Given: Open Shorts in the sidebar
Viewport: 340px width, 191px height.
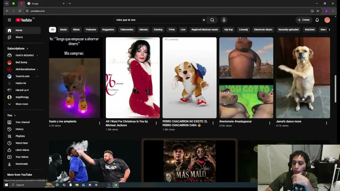Looking at the screenshot, I should 23,37.
